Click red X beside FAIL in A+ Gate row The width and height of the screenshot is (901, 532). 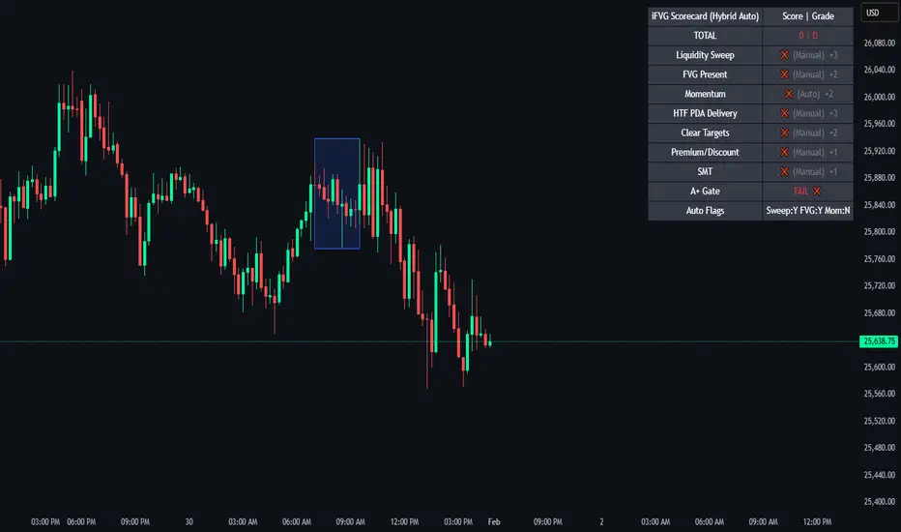click(x=817, y=191)
